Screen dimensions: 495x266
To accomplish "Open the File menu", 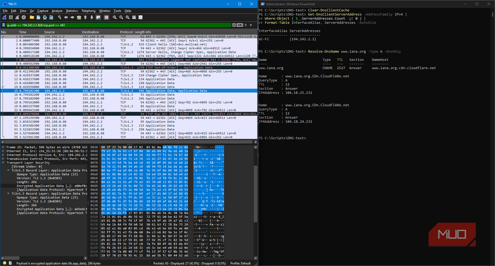I will (5, 11).
